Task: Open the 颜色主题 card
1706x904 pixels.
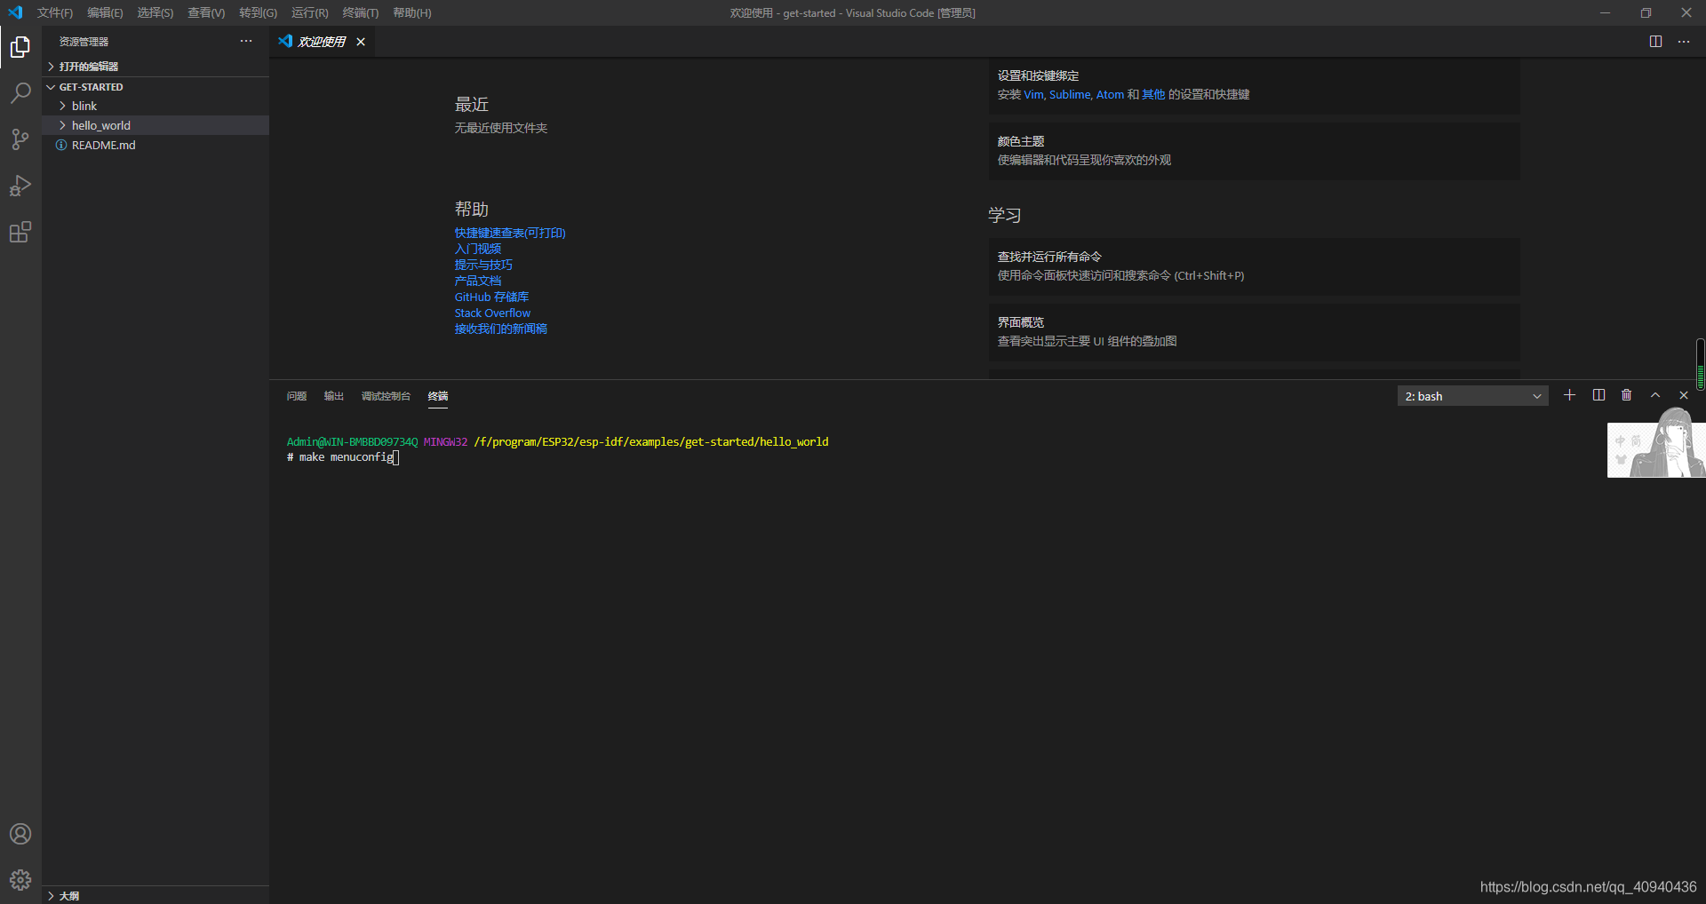Action: pos(1254,151)
